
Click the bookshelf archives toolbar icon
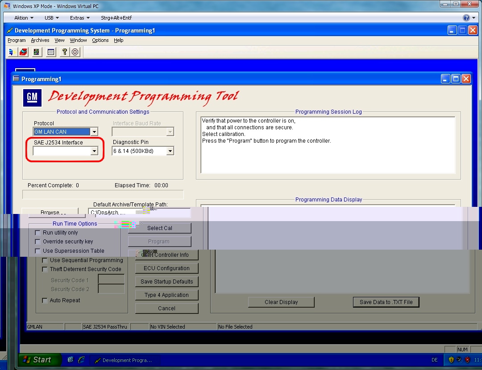(37, 52)
